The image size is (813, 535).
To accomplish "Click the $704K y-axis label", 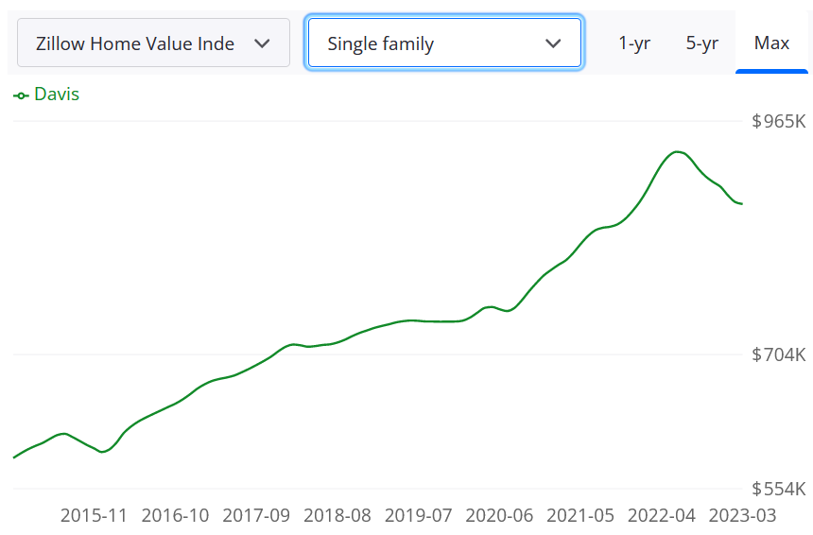I will pyautogui.click(x=778, y=355).
